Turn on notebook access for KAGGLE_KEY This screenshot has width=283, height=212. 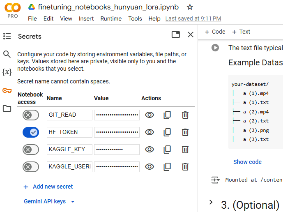tap(31, 150)
